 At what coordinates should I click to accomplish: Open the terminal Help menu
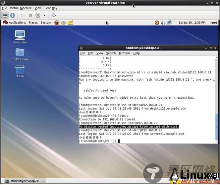pos(137,53)
